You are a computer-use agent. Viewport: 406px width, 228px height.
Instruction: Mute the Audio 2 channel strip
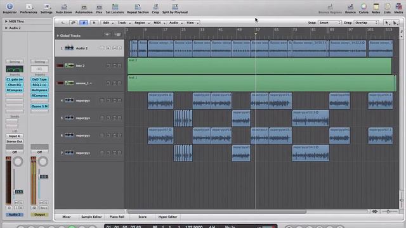click(16, 203)
